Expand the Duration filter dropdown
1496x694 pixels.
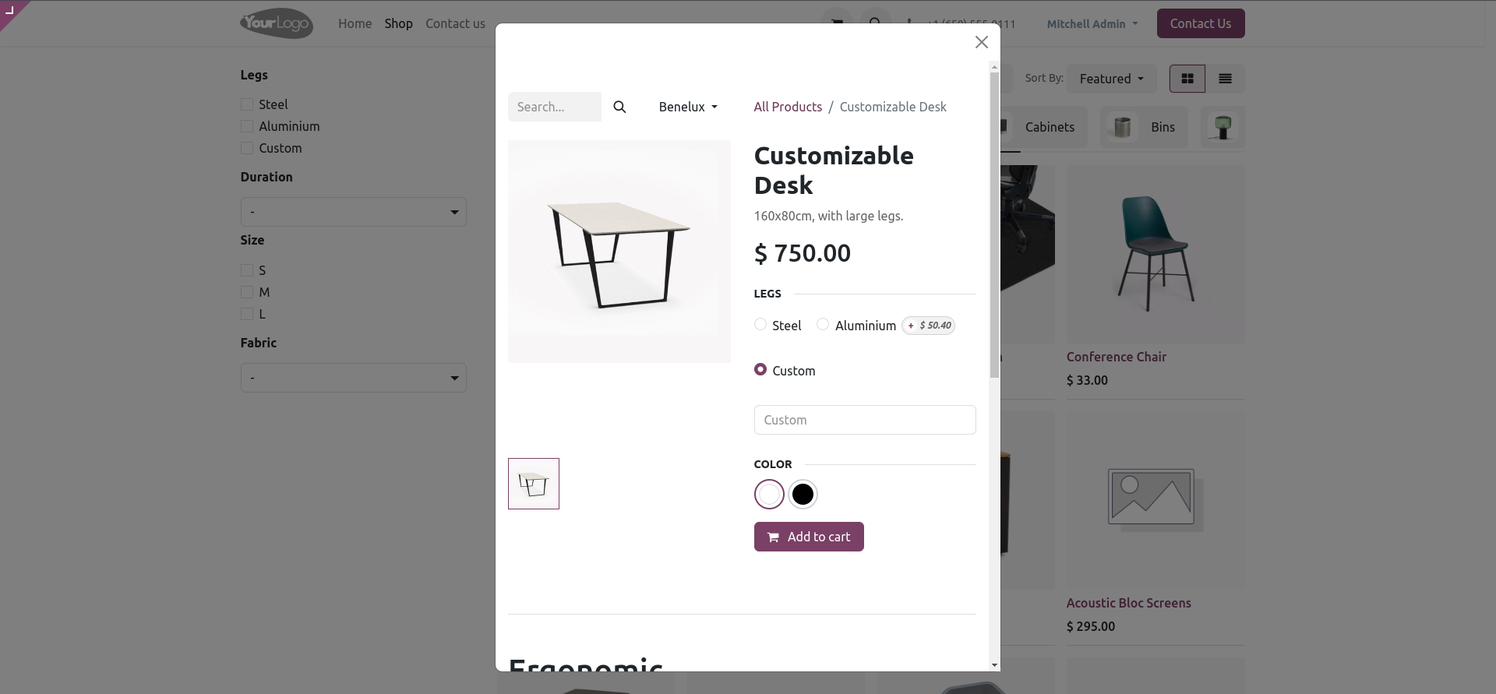(x=353, y=212)
